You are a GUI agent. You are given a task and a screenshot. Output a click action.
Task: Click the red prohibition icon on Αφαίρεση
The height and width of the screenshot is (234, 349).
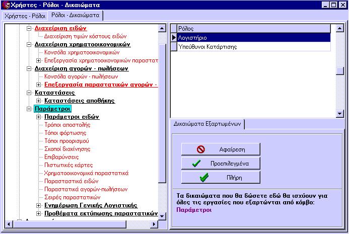tap(201, 149)
